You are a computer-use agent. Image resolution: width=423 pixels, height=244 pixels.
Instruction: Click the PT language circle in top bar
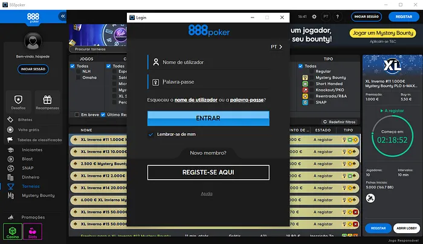(x=326, y=16)
